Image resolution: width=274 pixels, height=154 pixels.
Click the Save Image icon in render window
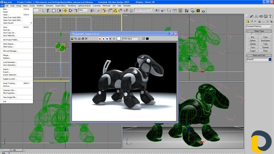tap(72, 38)
